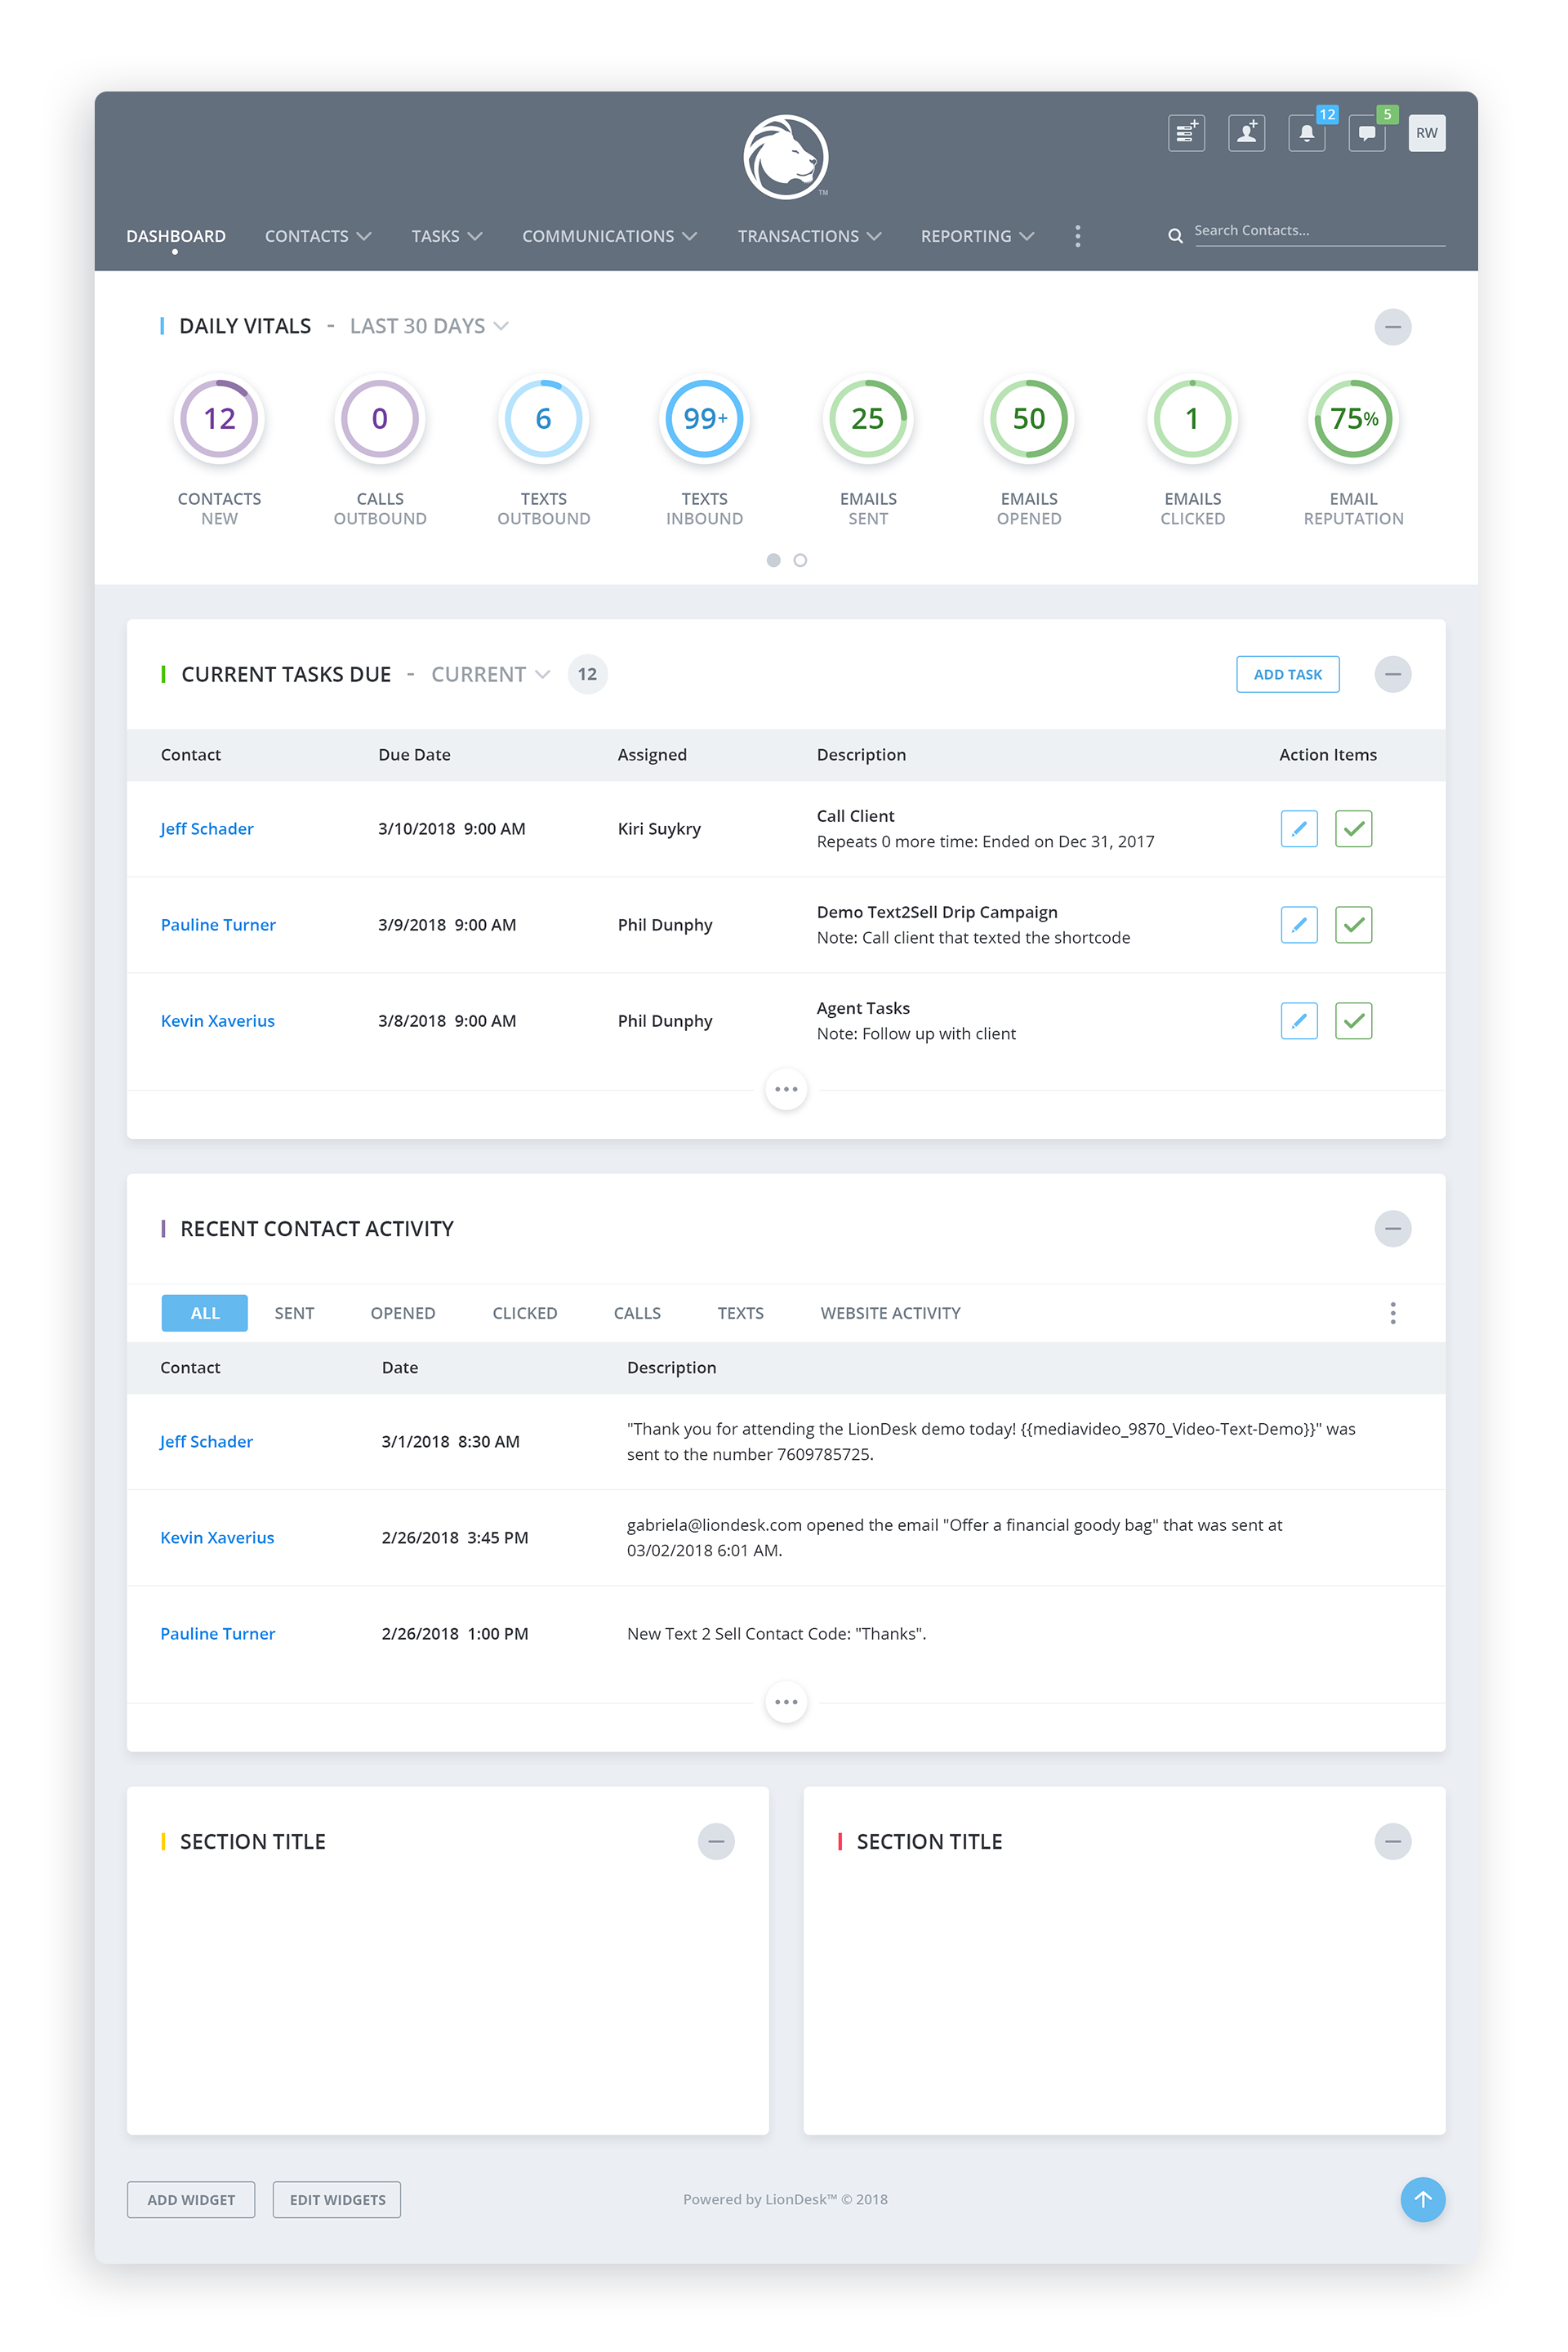The image size is (1568, 2352).
Task: Open Kevin Xaverius link in tasks table
Action: (x=218, y=1020)
